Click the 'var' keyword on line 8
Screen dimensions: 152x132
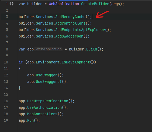click(x=22, y=49)
